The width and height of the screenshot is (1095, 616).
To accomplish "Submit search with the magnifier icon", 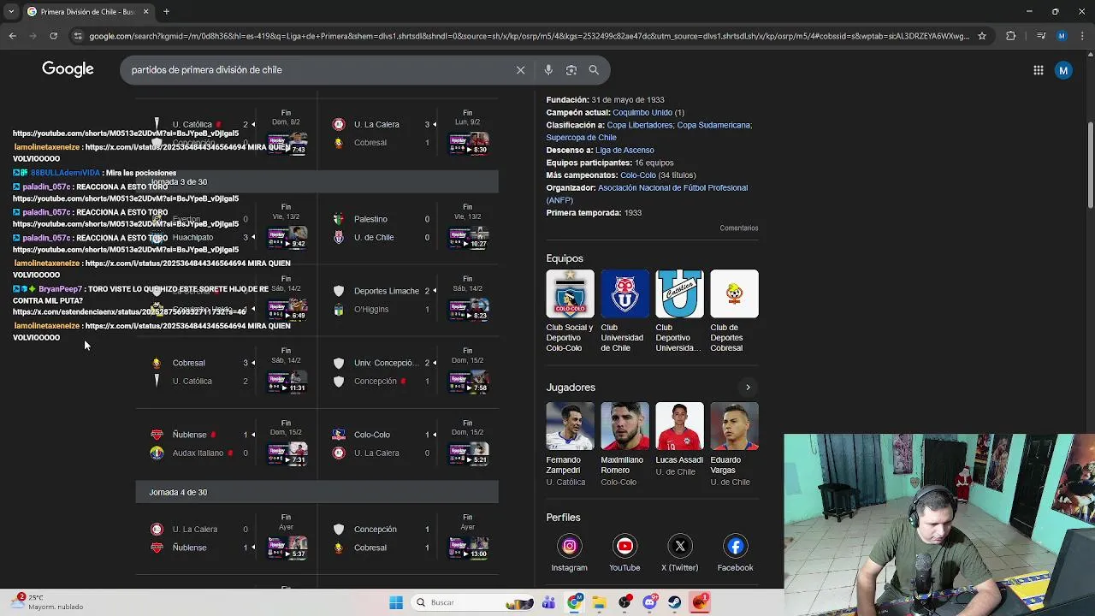I will tap(594, 70).
